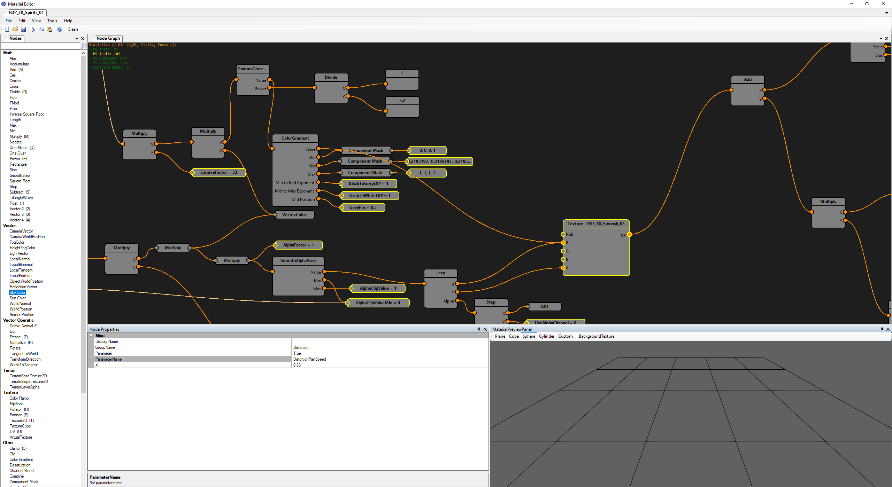
Task: Select Sphere preview shape
Action: 529,336
